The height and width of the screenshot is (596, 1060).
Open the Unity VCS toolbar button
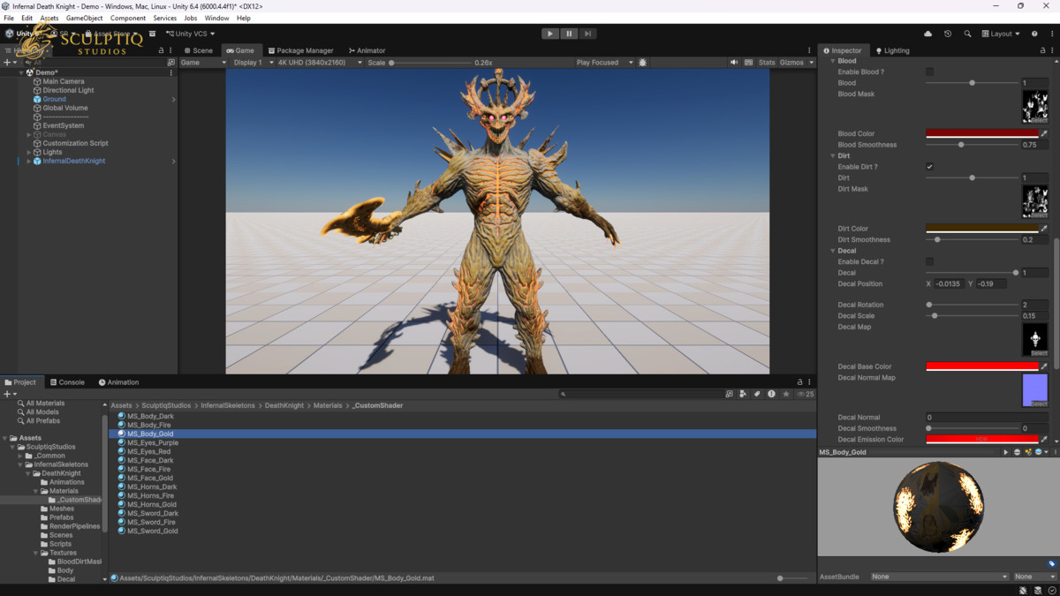coord(190,34)
